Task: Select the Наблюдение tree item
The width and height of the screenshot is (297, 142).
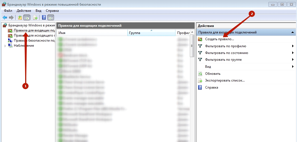Action: [x=24, y=46]
